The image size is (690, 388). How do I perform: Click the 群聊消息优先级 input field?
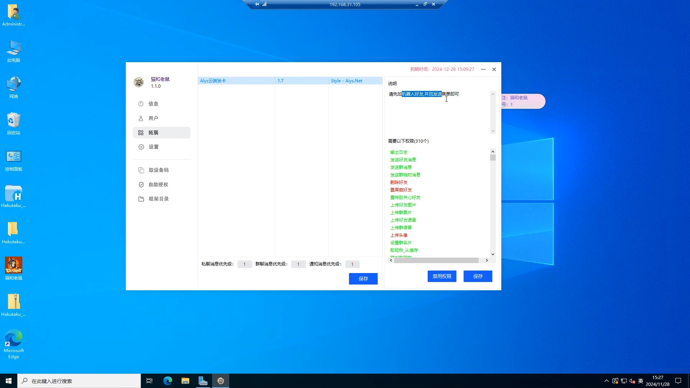298,264
